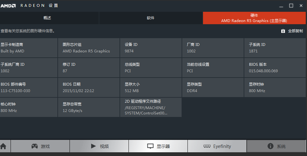This screenshot has width=307, height=156.
Task: Select the 核心时钟 800 MHz tile
Action: tap(29, 107)
